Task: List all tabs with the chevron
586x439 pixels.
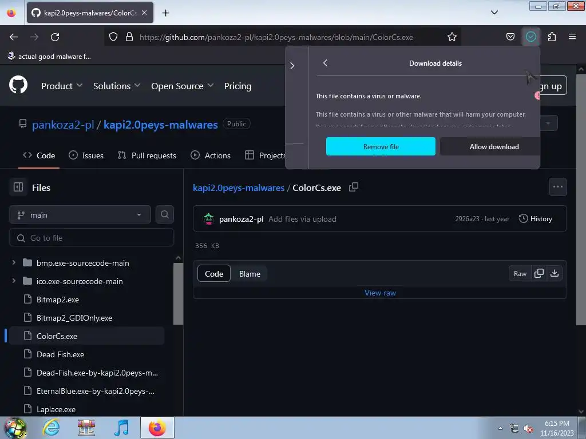Action: coord(494,13)
